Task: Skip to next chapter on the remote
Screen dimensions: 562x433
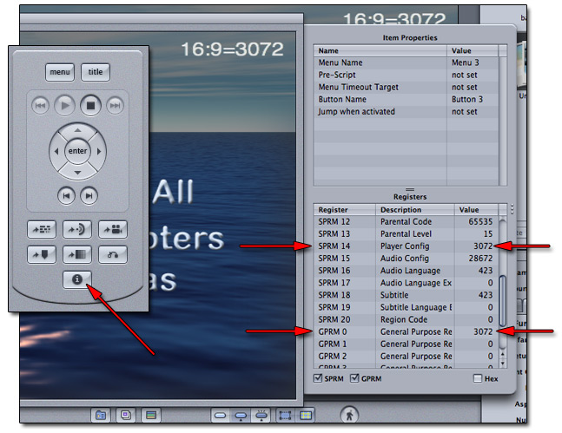Action: (89, 195)
